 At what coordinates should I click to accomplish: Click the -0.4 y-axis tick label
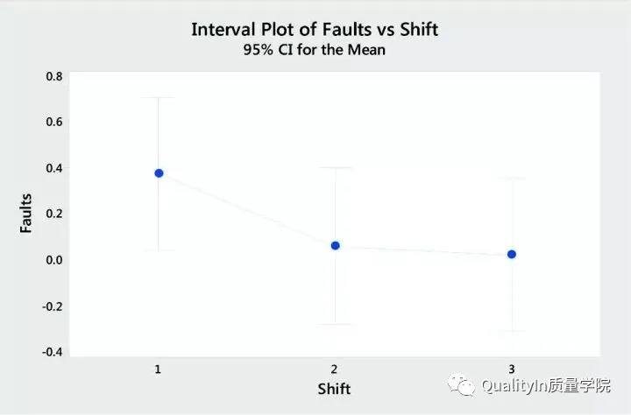pos(52,352)
